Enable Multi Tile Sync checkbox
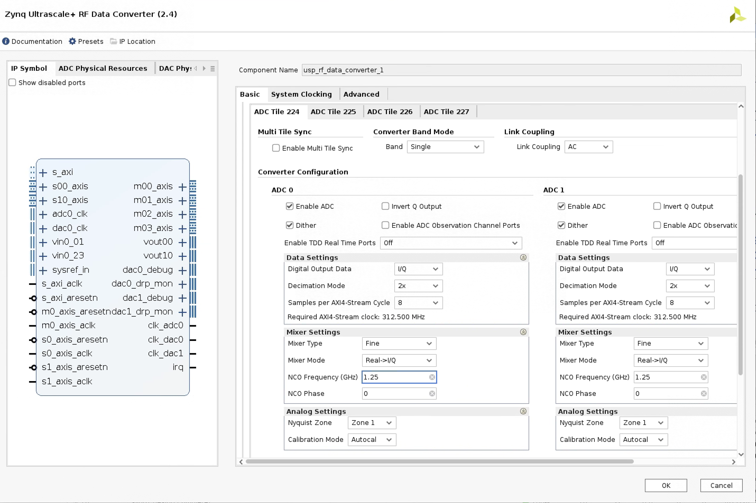The height and width of the screenshot is (503, 756). click(x=276, y=148)
